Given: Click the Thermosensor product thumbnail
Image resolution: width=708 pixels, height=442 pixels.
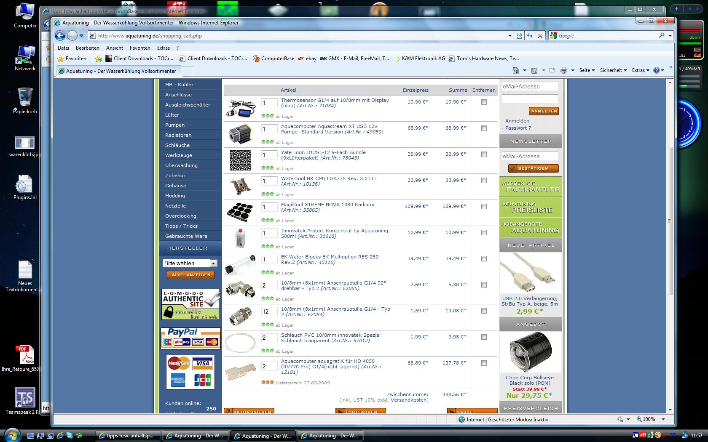Looking at the screenshot, I should 240,108.
